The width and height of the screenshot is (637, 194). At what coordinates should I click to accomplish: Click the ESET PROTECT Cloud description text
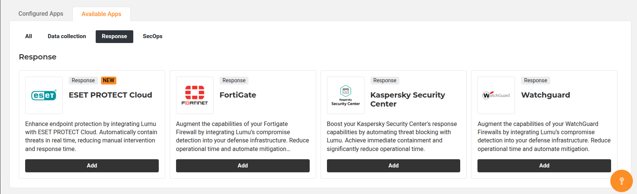pyautogui.click(x=91, y=136)
